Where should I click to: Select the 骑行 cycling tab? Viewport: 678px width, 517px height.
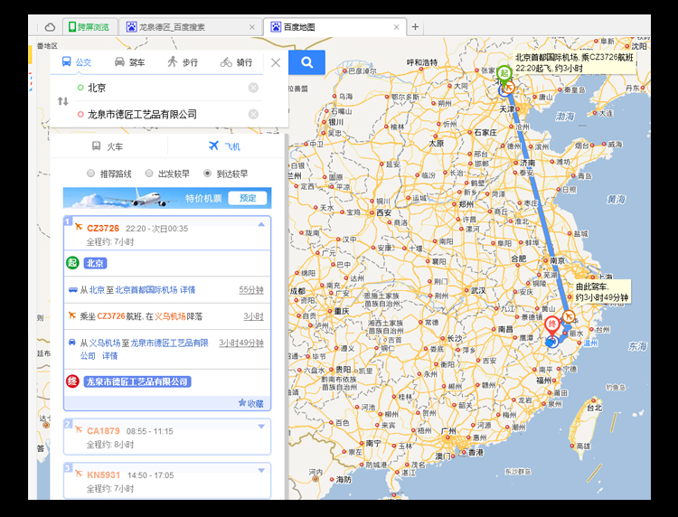[237, 62]
